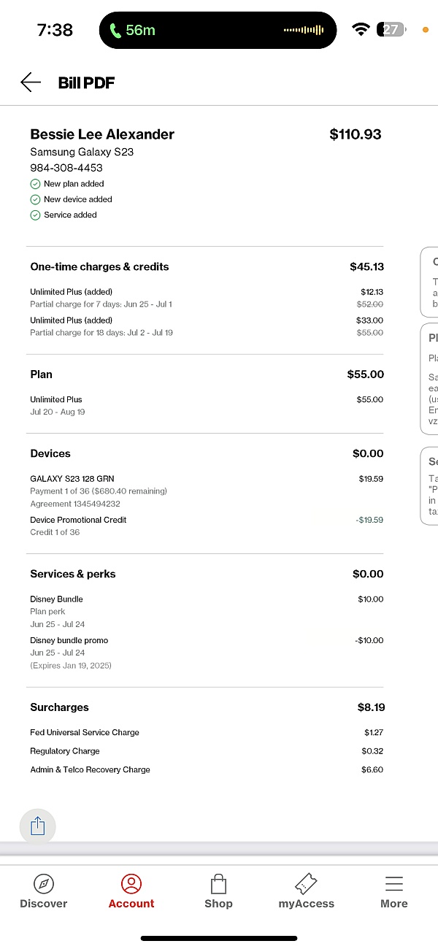438x949 pixels.
Task: Tap the back arrow icon
Action: click(31, 82)
